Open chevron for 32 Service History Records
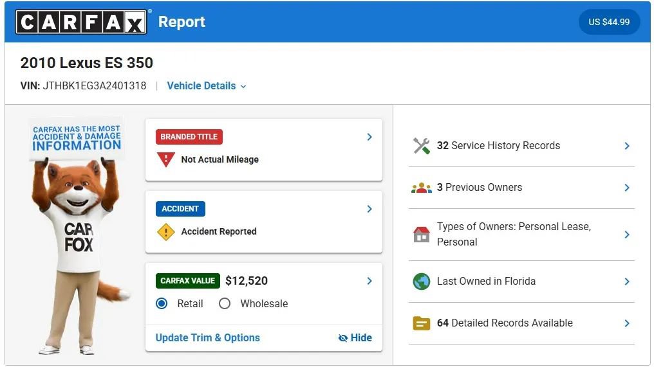The width and height of the screenshot is (654, 367). [x=627, y=146]
